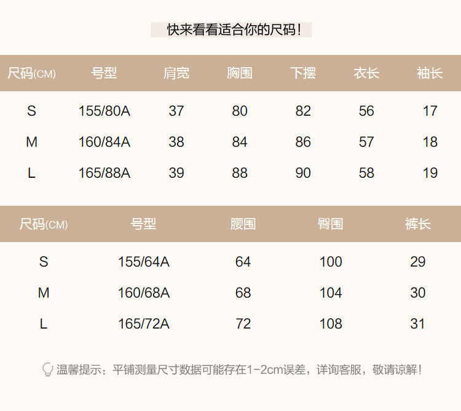Click the hip value 108
The width and height of the screenshot is (461, 411).
pos(331,324)
